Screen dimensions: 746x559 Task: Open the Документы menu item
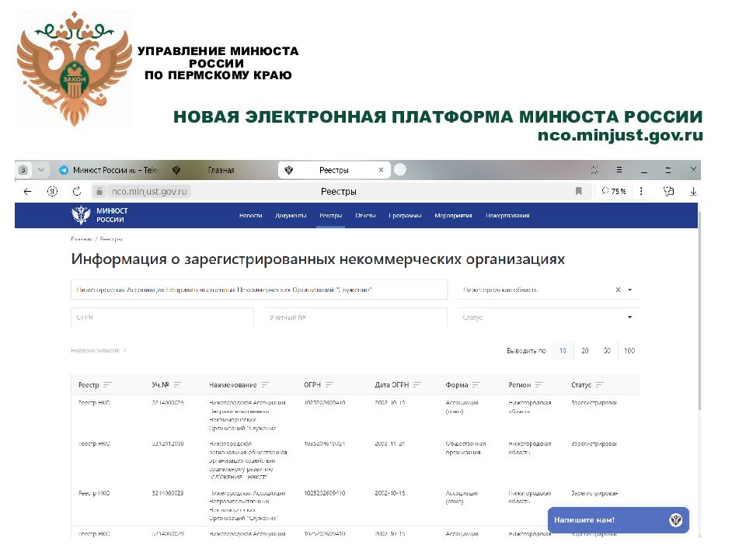pos(291,215)
